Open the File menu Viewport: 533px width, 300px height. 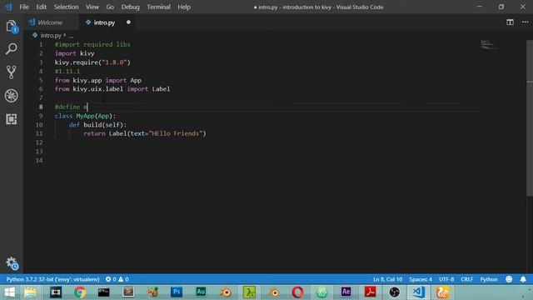click(24, 7)
